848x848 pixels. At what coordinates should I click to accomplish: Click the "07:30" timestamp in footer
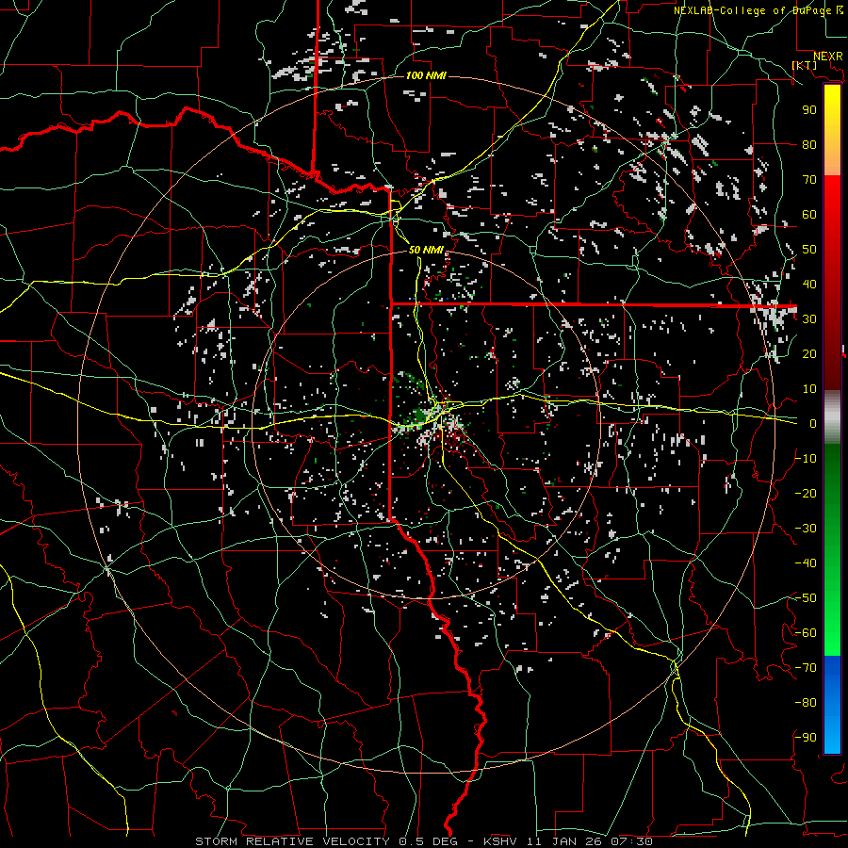pos(631,841)
